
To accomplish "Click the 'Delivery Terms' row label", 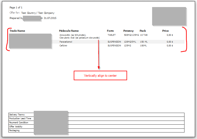I will pyautogui.click(x=17, y=115).
